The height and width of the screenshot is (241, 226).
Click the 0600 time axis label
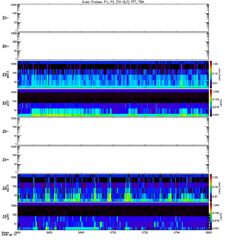pos(17,232)
